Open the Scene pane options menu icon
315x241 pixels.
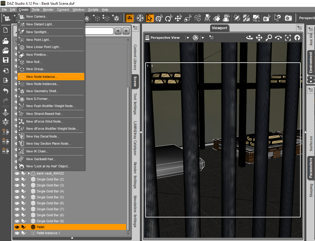[x=136, y=28]
